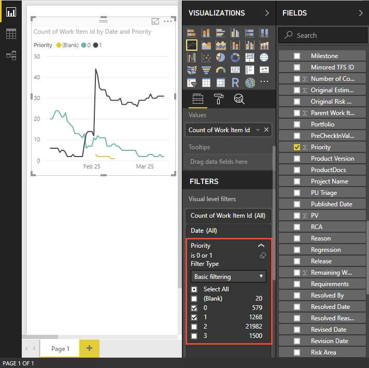This screenshot has width=369, height=368.
Task: Open Filter Type Basic filtering dropdown
Action: click(x=228, y=276)
